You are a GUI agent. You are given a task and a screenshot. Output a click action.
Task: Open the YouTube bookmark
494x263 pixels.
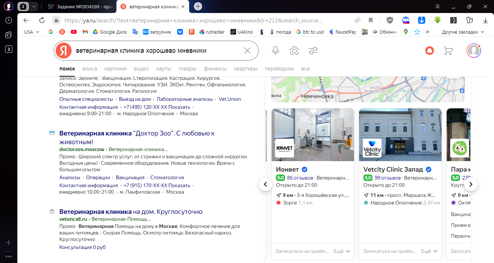coord(74,32)
